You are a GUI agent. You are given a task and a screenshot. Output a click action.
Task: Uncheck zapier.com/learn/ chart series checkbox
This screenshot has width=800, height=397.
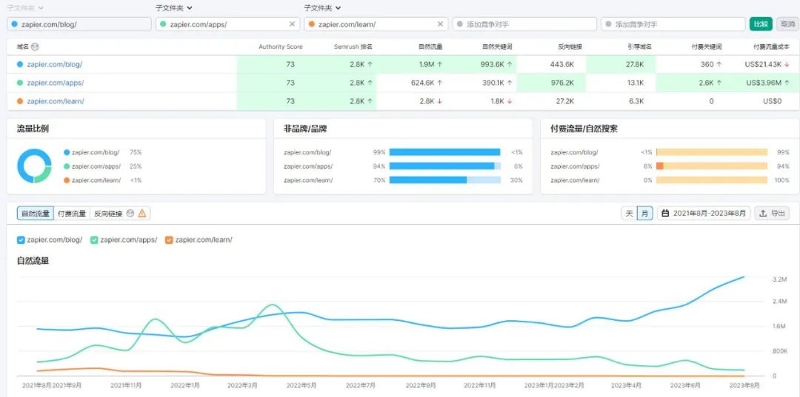[x=169, y=240]
